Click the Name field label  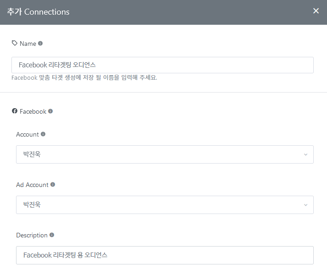pyautogui.click(x=28, y=44)
